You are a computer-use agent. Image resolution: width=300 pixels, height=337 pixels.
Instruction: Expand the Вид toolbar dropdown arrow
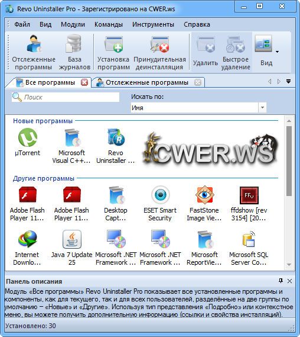tap(277, 52)
